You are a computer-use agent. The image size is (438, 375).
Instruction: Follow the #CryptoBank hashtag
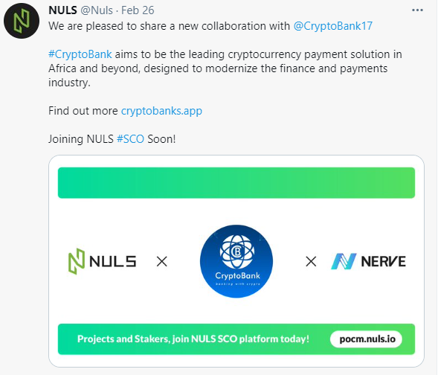[x=80, y=54]
